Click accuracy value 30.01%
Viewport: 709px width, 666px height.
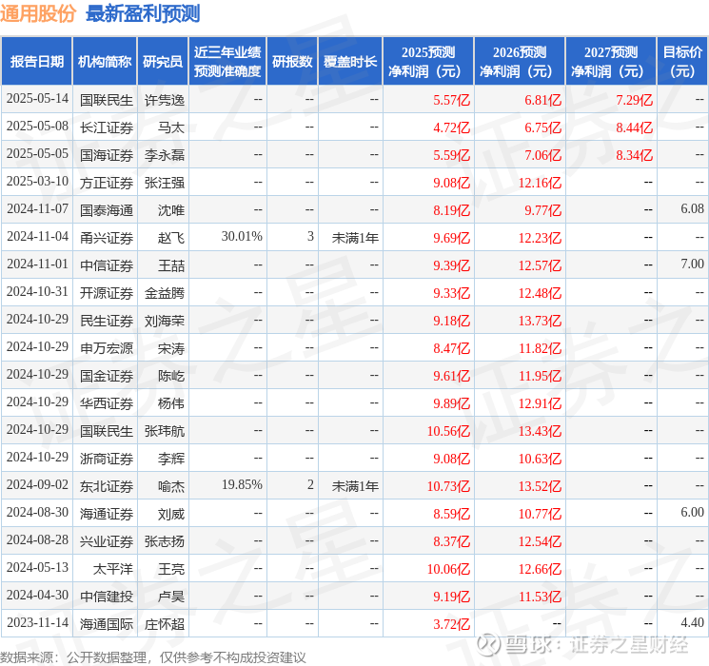pos(242,237)
